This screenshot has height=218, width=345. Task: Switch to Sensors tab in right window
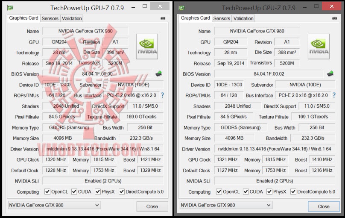click(222, 18)
